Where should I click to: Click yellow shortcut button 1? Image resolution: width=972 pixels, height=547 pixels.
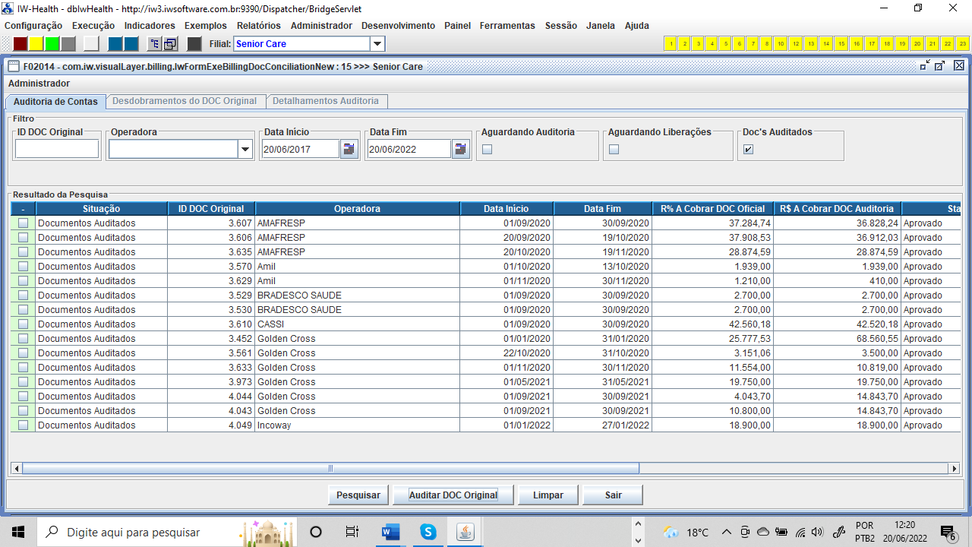(671, 43)
